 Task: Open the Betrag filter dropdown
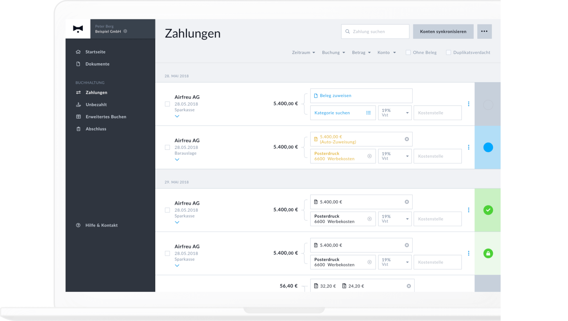pos(361,52)
